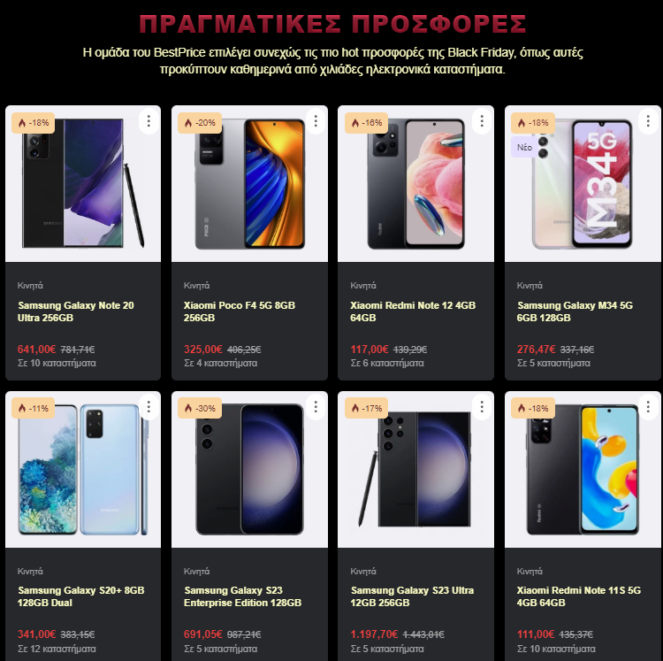The image size is (663, 661).
Task: Open three-dot menu on Redmi Note 12 card
Action: click(x=482, y=121)
